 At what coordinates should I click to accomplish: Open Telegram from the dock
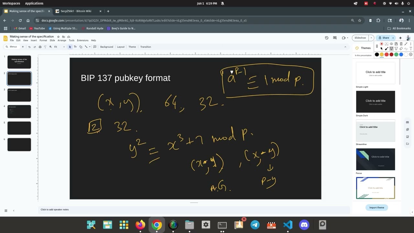coord(255,225)
